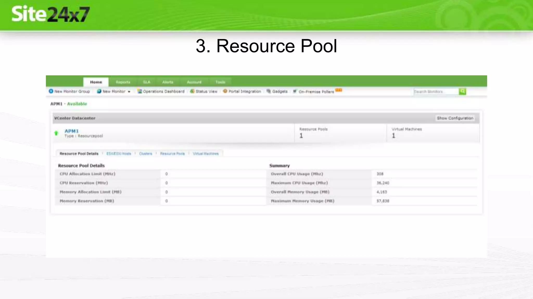The width and height of the screenshot is (533, 299).
Task: Click the blue APM1 monitor name link
Action: 72,131
